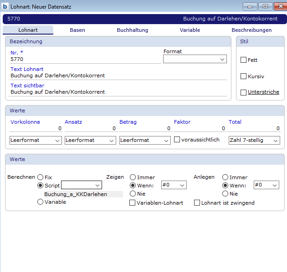287x272 pixels.
Task: Enable Lohnart ist zwingend option
Action: coord(197,203)
